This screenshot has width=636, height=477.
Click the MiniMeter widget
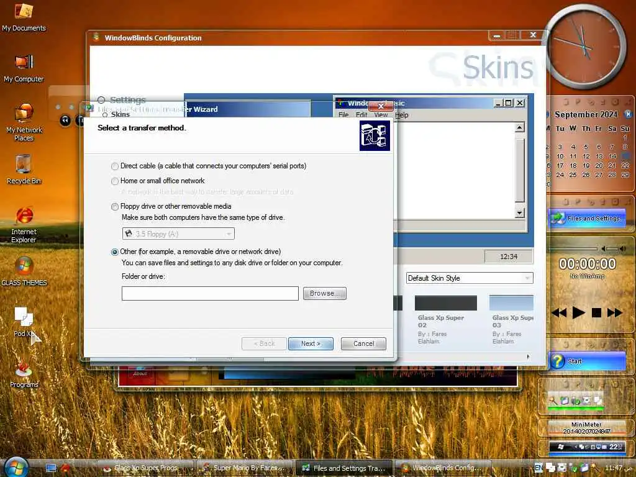point(586,427)
